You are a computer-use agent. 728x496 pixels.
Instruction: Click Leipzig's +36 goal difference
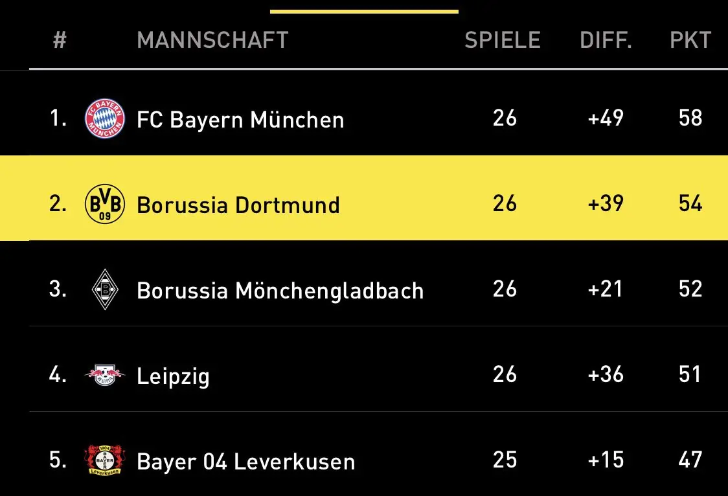[606, 374]
